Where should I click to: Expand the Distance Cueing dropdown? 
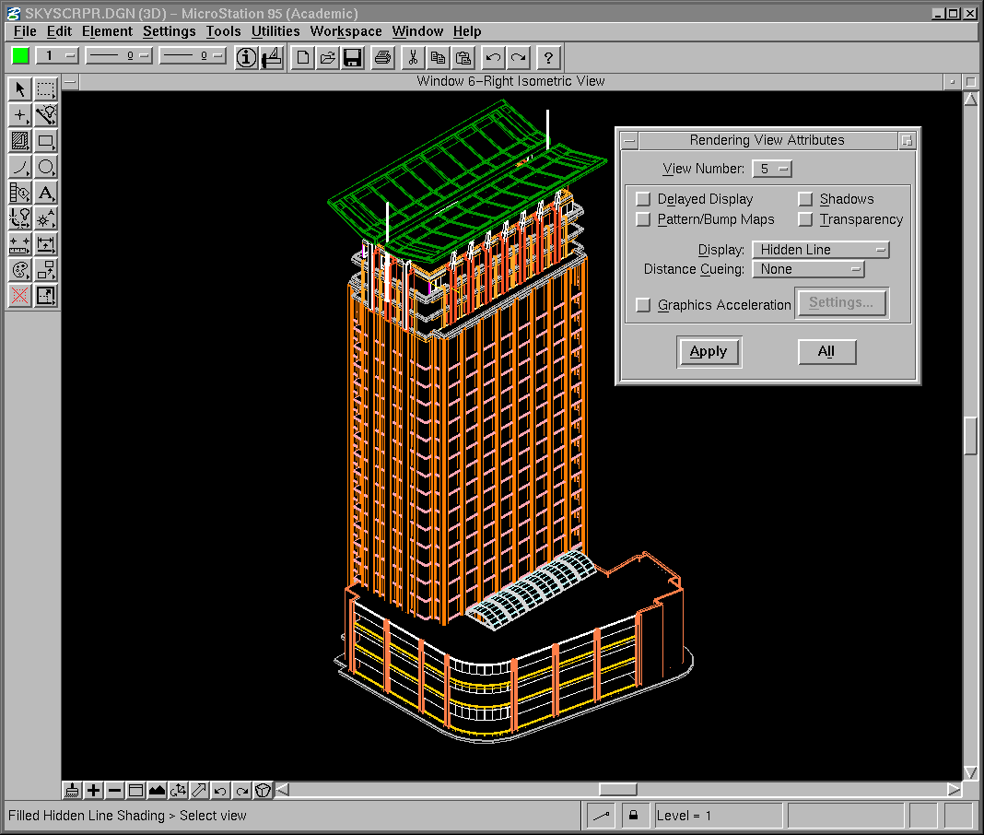808,269
